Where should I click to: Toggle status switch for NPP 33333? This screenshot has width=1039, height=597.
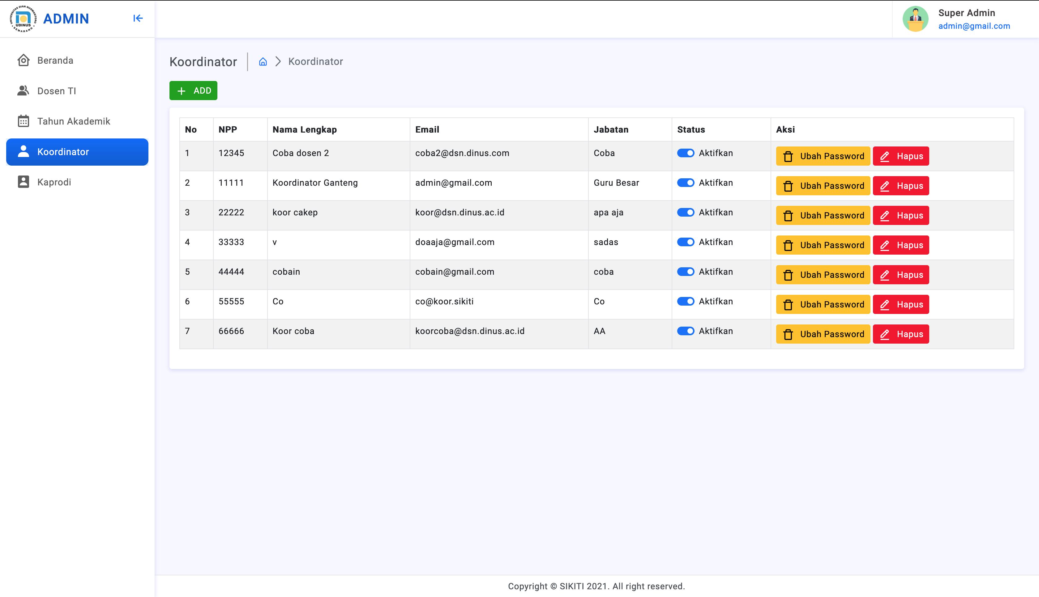[x=686, y=242]
